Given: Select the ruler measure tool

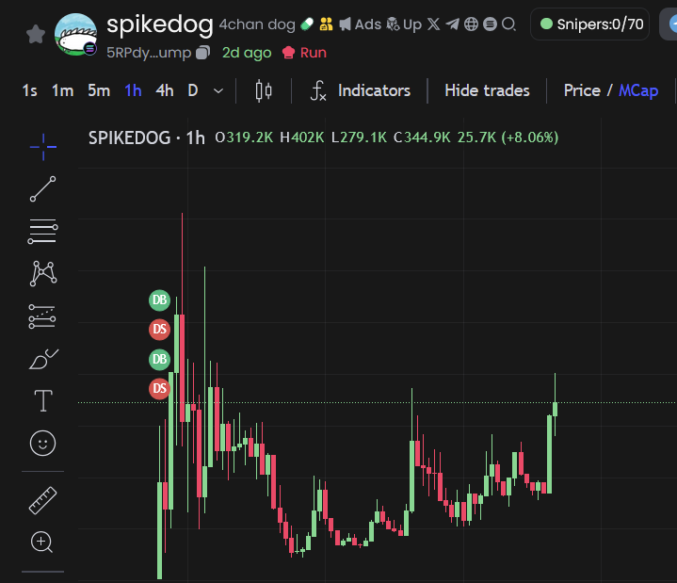Looking at the screenshot, I should click(x=42, y=500).
